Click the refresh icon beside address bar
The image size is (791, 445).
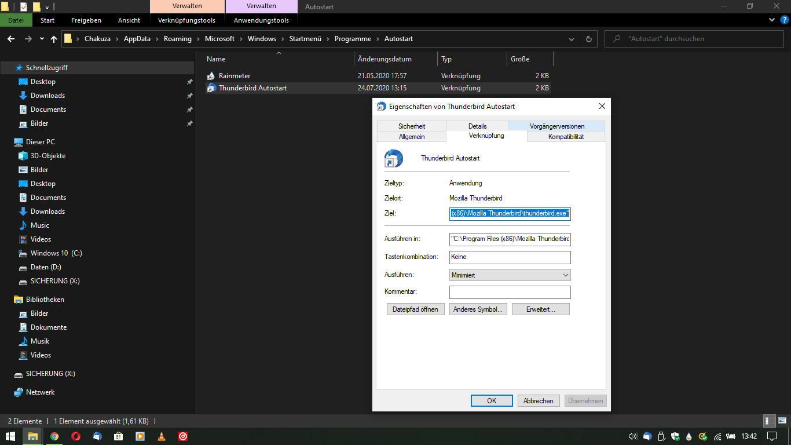pyautogui.click(x=589, y=39)
